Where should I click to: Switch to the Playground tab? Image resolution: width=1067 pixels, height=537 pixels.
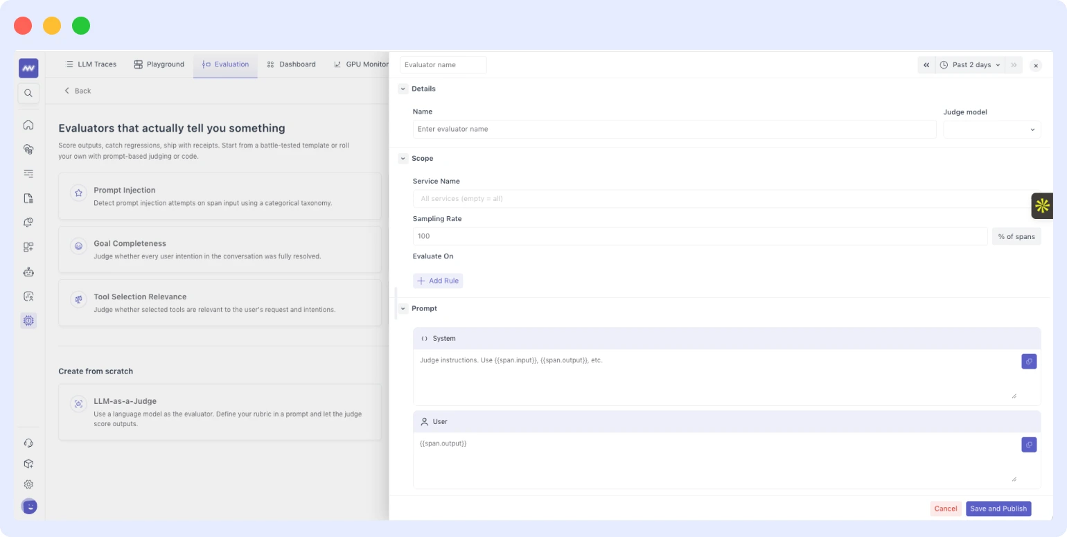(159, 64)
